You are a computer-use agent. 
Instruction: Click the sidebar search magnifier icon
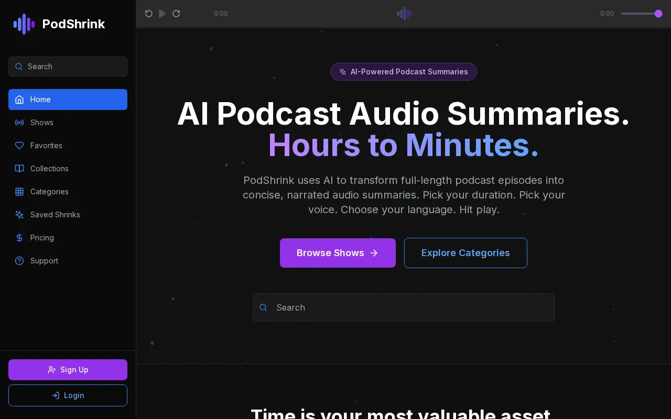pyautogui.click(x=19, y=67)
